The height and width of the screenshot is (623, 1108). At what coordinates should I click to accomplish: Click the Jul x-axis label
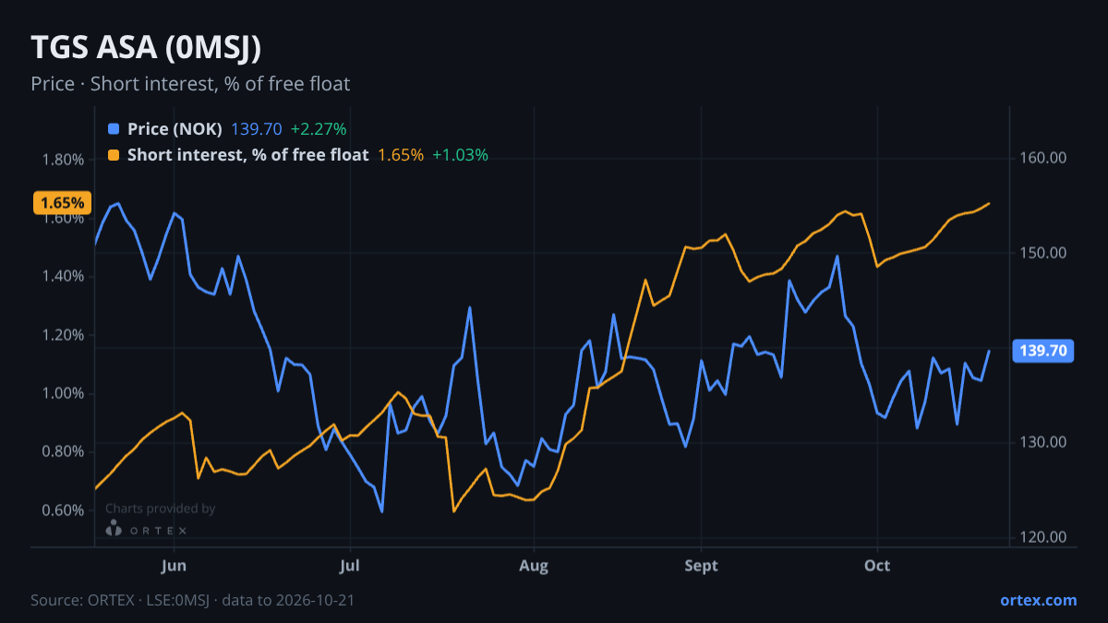click(x=350, y=565)
